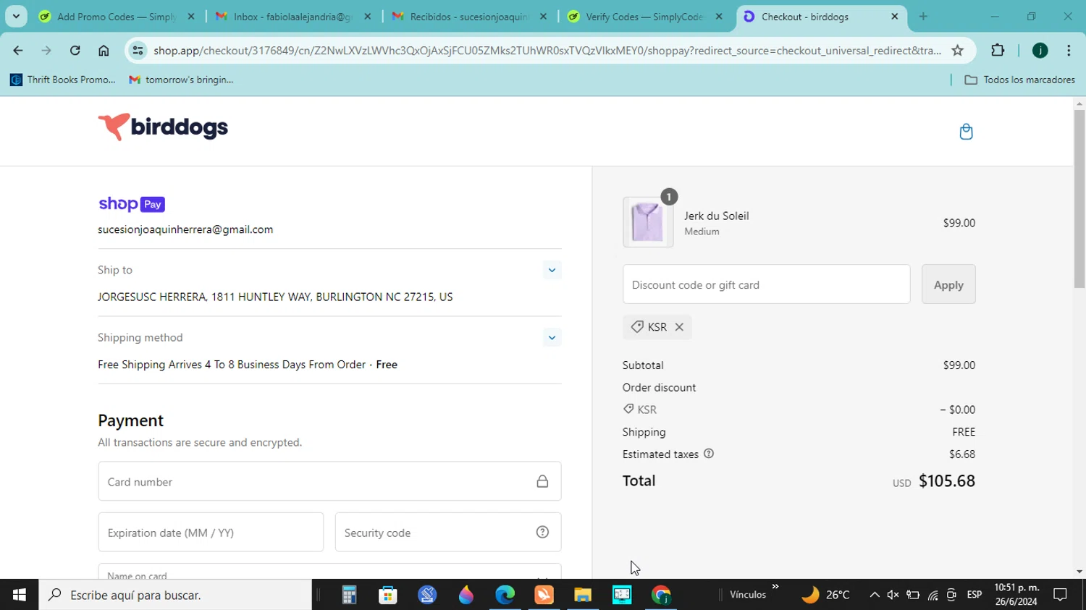
Task: Remove the KSR discount code tag
Action: (679, 327)
